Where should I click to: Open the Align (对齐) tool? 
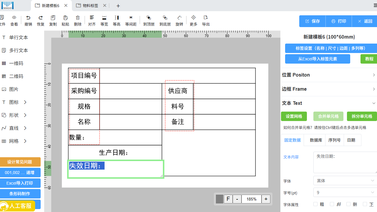click(x=92, y=18)
